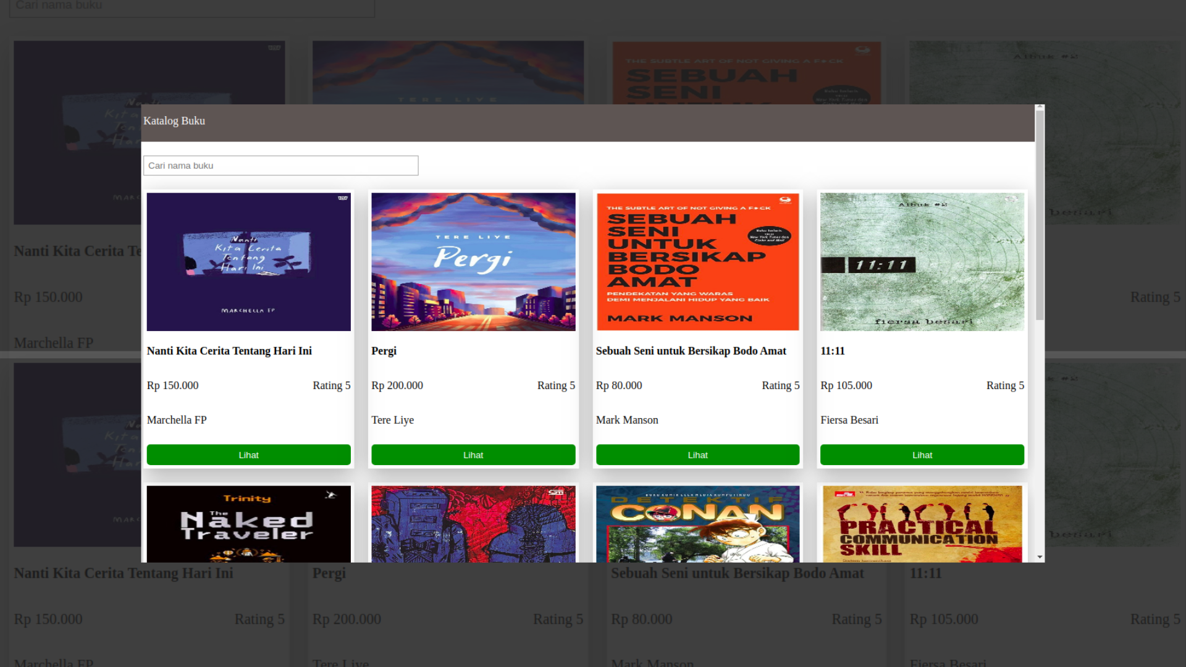Click author Marchella FP in modal
Image resolution: width=1186 pixels, height=667 pixels.
177,420
